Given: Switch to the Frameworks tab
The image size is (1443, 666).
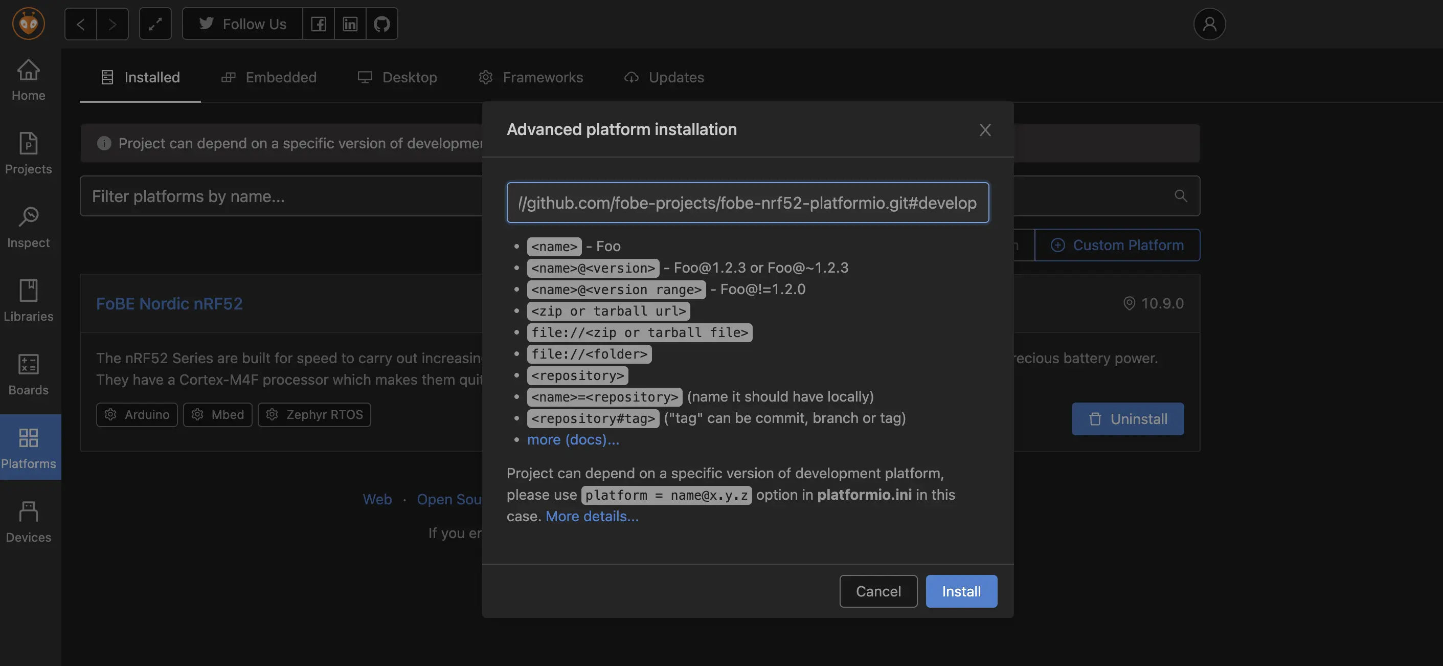Looking at the screenshot, I should click(x=530, y=77).
